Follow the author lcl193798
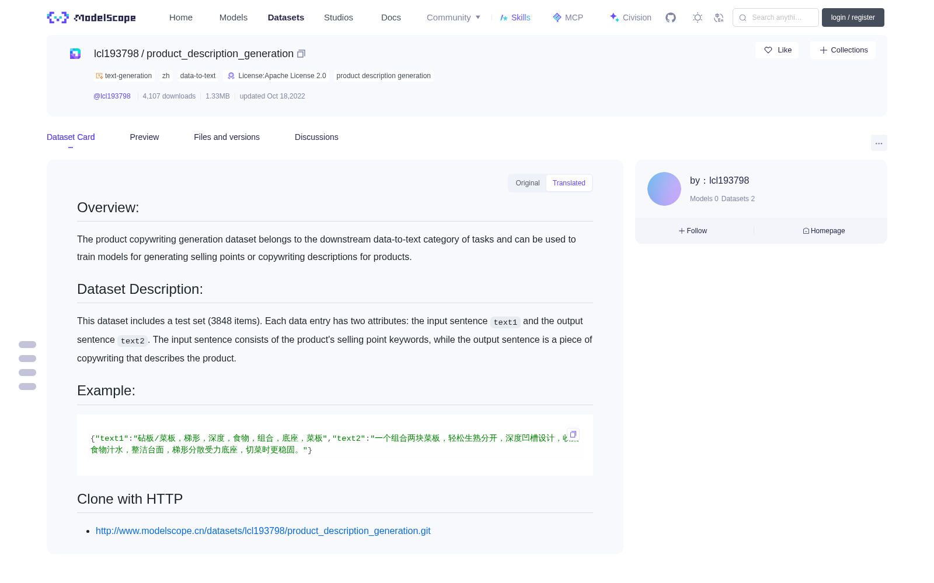The image size is (934, 583). point(693,231)
